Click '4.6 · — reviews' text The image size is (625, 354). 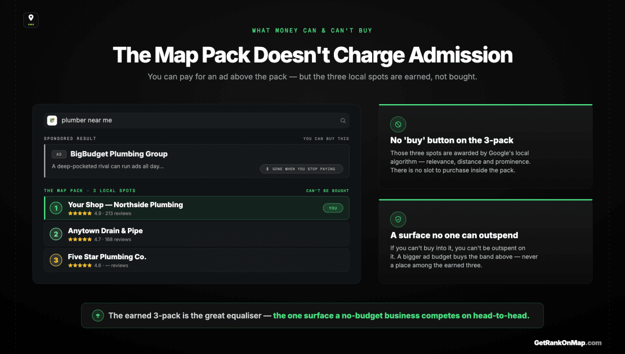tap(111, 265)
